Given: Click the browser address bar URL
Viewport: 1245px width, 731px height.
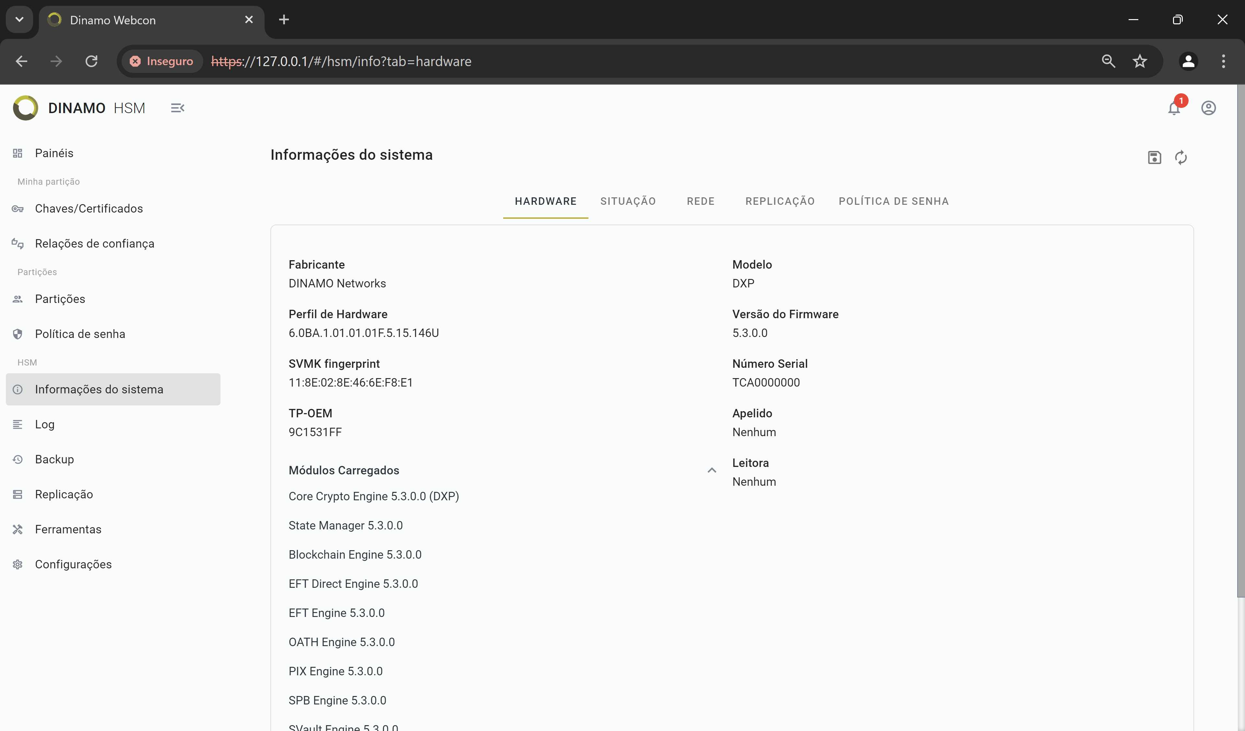Looking at the screenshot, I should pyautogui.click(x=341, y=61).
